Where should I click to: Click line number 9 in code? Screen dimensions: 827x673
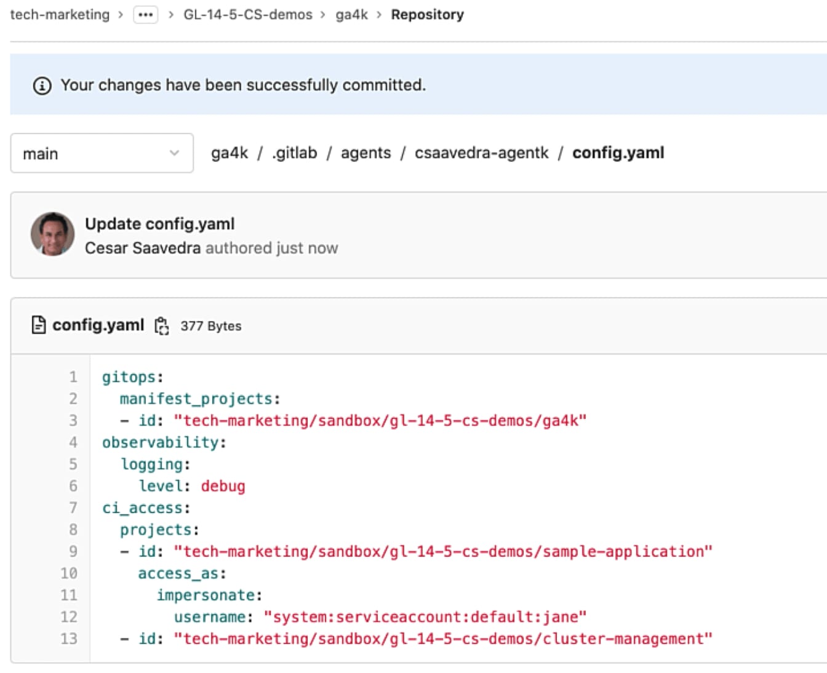point(73,552)
